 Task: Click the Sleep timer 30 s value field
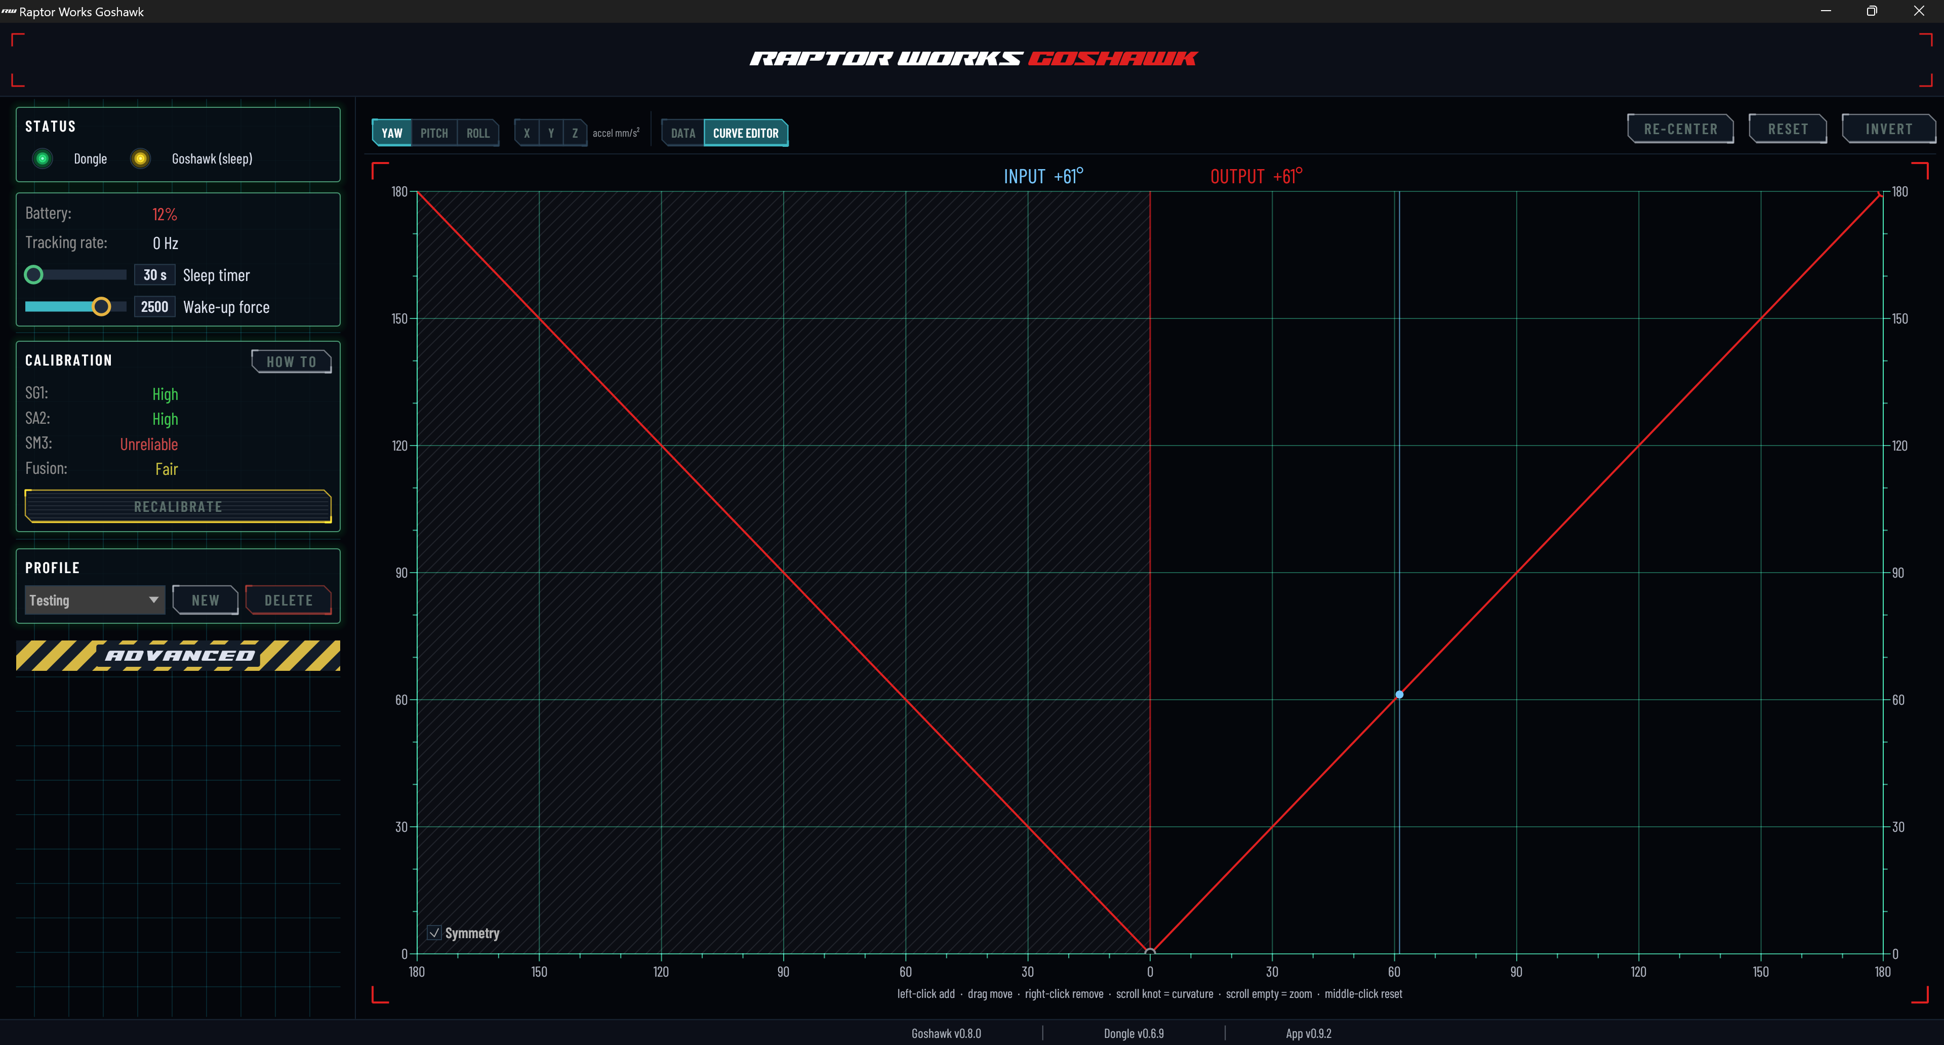[x=155, y=274]
